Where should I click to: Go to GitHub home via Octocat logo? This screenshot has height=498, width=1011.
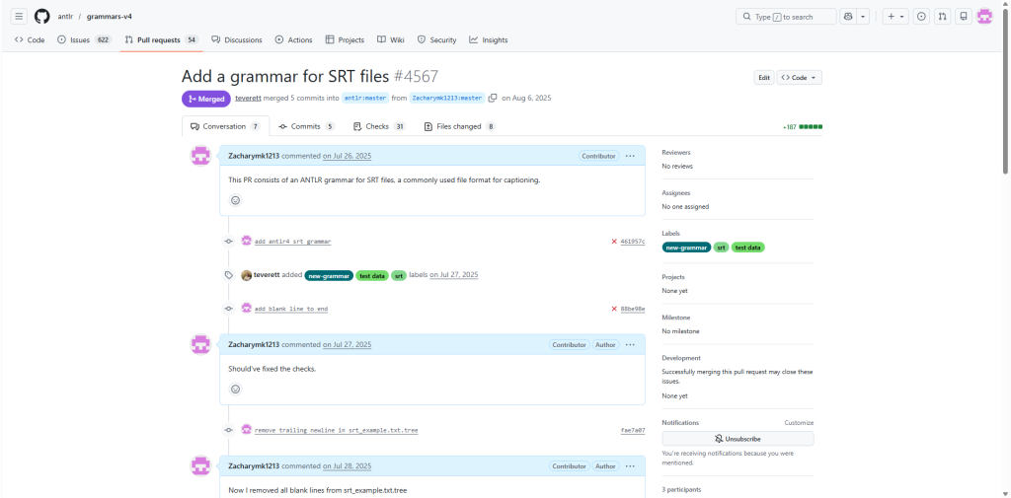click(41, 16)
